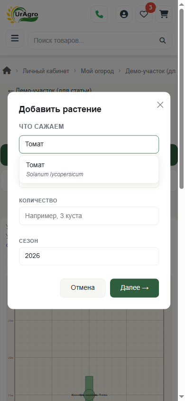Click the Количество input field
Screen dimensions: 185x401
click(x=89, y=216)
